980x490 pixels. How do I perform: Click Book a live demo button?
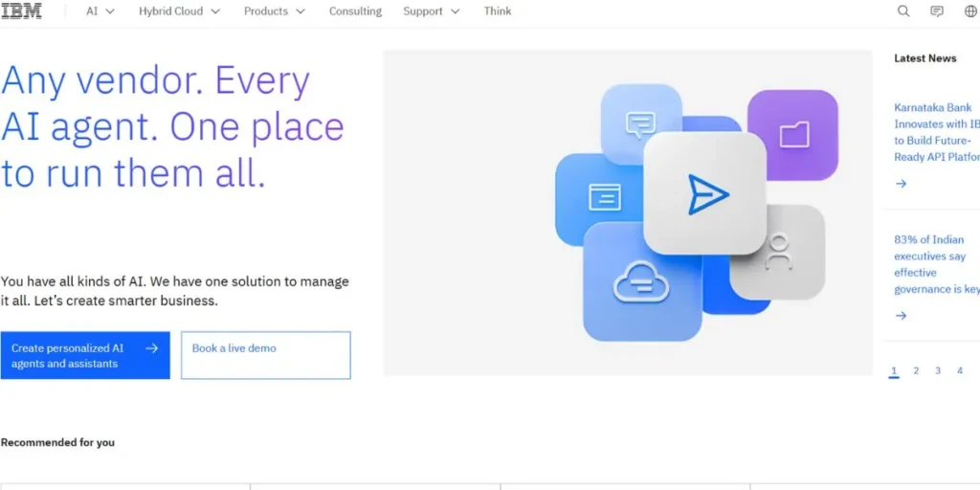[x=265, y=355]
